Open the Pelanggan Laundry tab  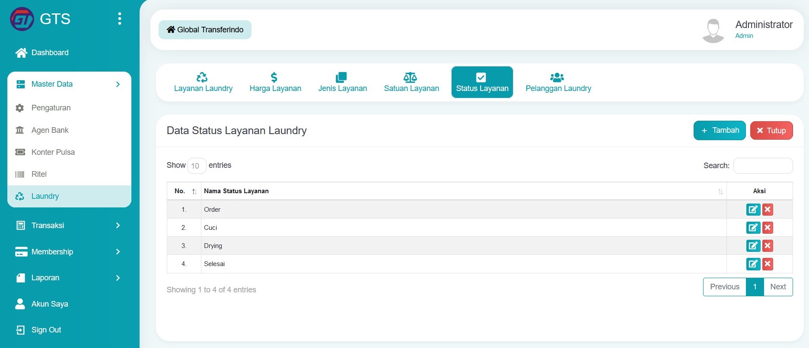click(x=558, y=82)
